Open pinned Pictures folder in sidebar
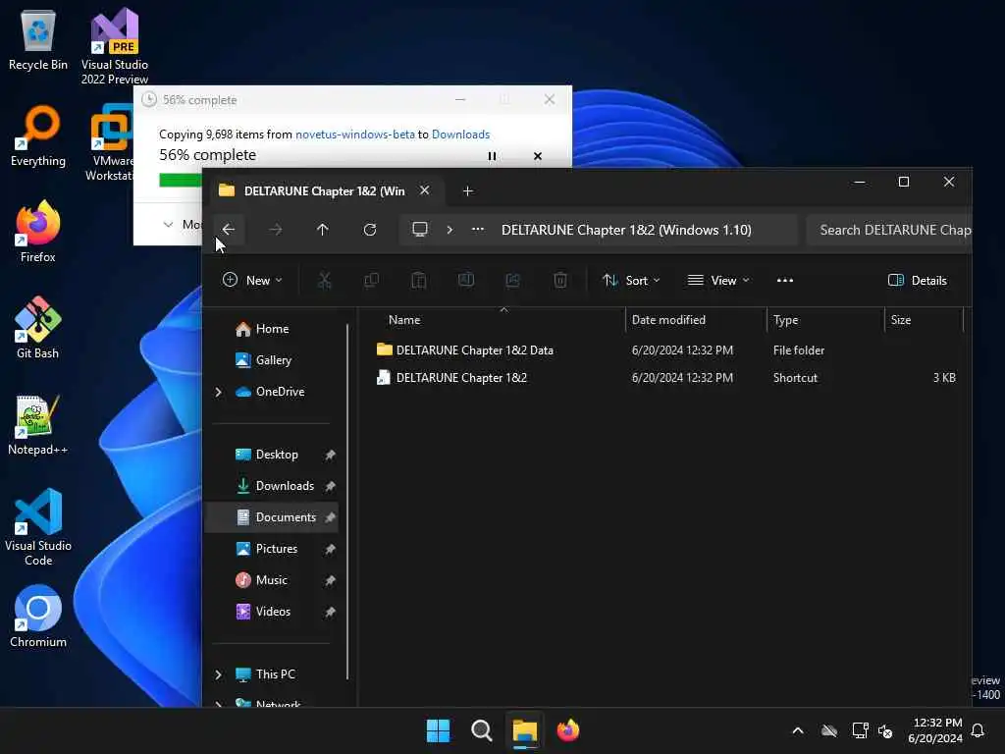 276,549
